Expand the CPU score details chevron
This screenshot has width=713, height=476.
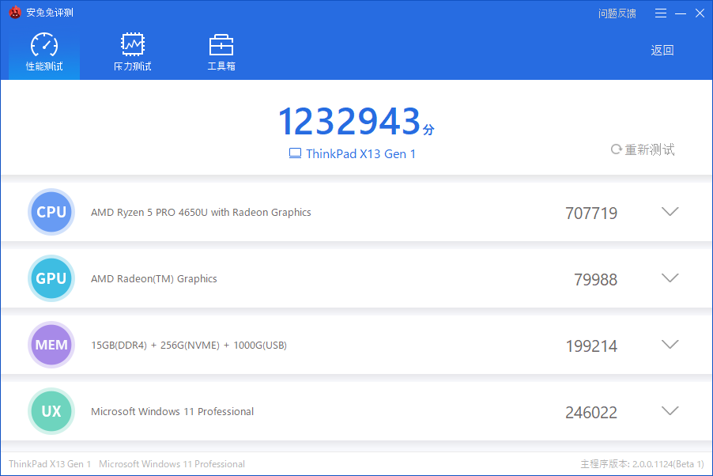tap(670, 212)
